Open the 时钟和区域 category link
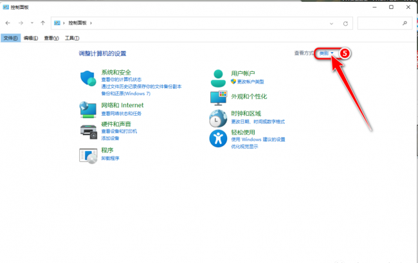The image size is (418, 263). coord(246,114)
